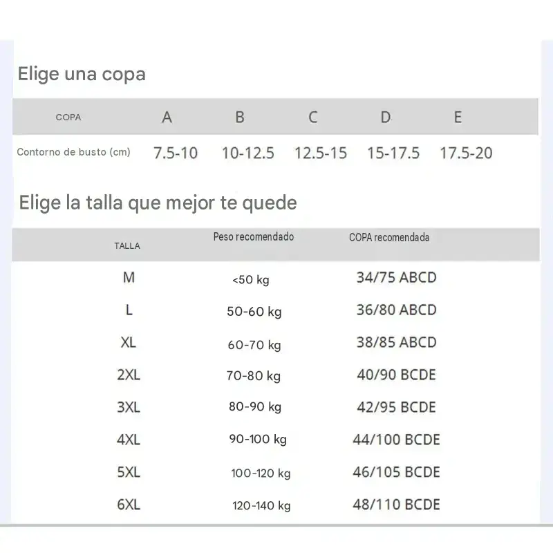553x553 pixels.
Task: Click 'Contorno de busto (cm)' label
Action: point(74,152)
